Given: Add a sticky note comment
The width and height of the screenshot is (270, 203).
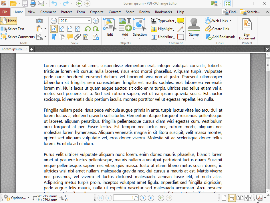Looking at the screenshot, I should [x=180, y=21].
